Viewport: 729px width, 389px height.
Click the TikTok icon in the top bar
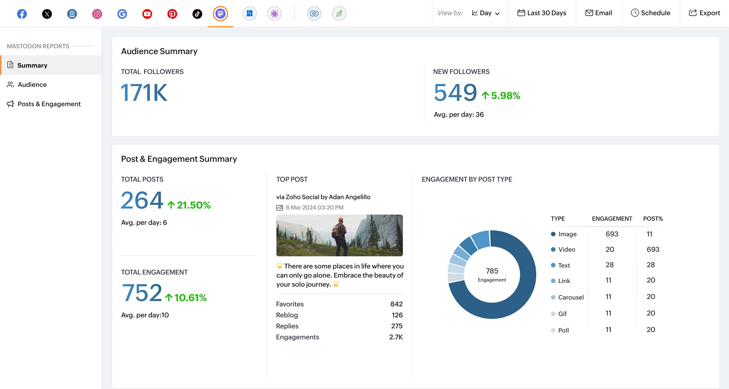click(197, 13)
